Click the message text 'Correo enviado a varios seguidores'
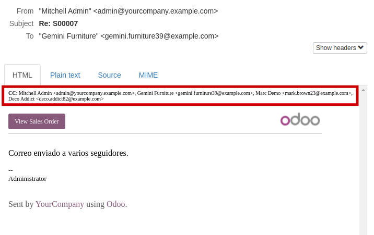 (x=68, y=153)
